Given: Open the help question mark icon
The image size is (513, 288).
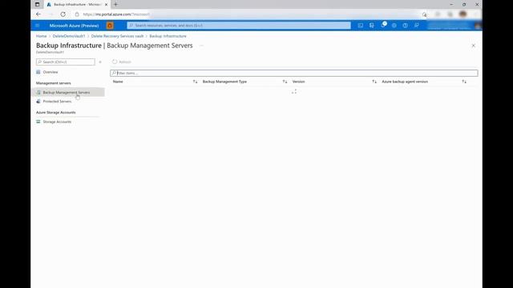Looking at the screenshot, I should point(405,26).
